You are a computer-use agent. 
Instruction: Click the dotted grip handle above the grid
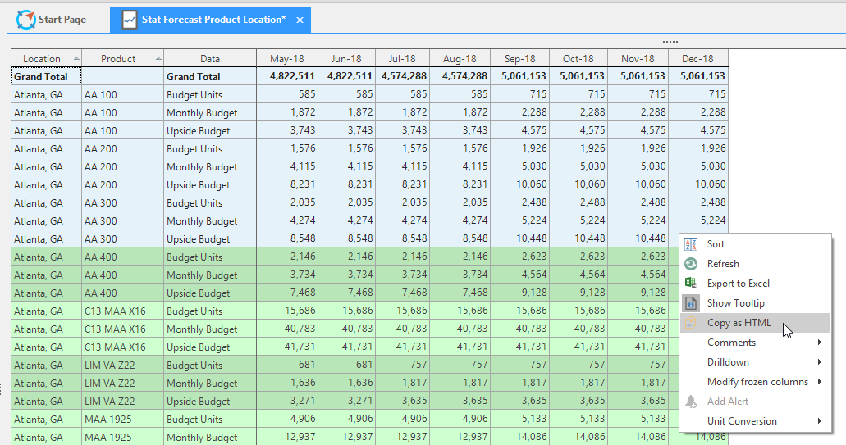pyautogui.click(x=670, y=42)
